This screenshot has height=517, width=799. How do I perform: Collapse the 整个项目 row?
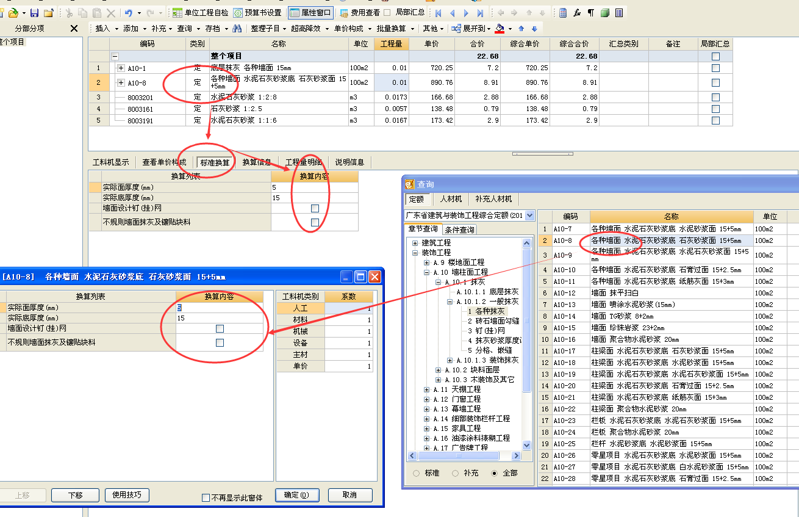coord(115,56)
